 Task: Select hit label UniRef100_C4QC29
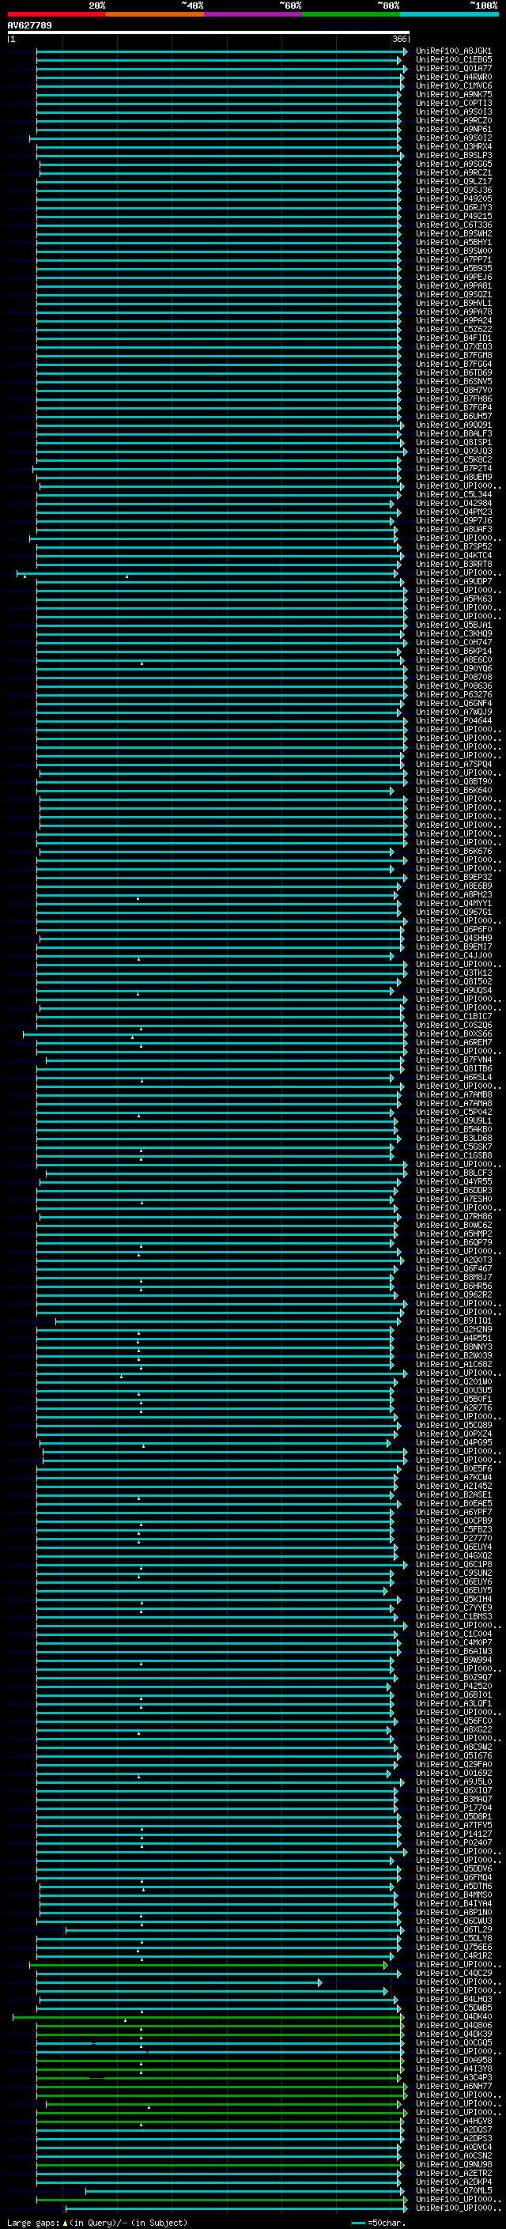[454, 1973]
